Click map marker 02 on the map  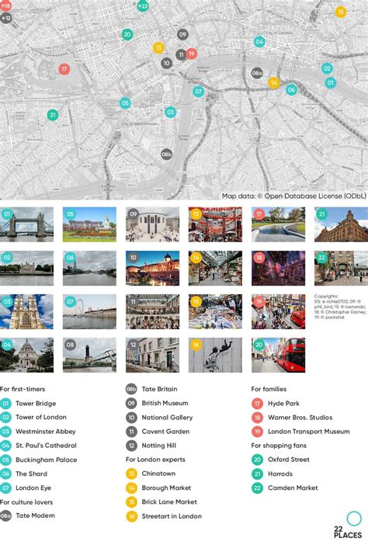point(327,68)
